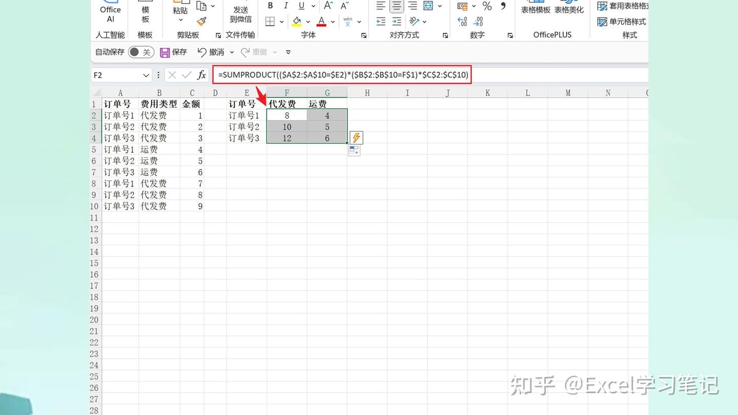Apply percent number format

(x=487, y=7)
